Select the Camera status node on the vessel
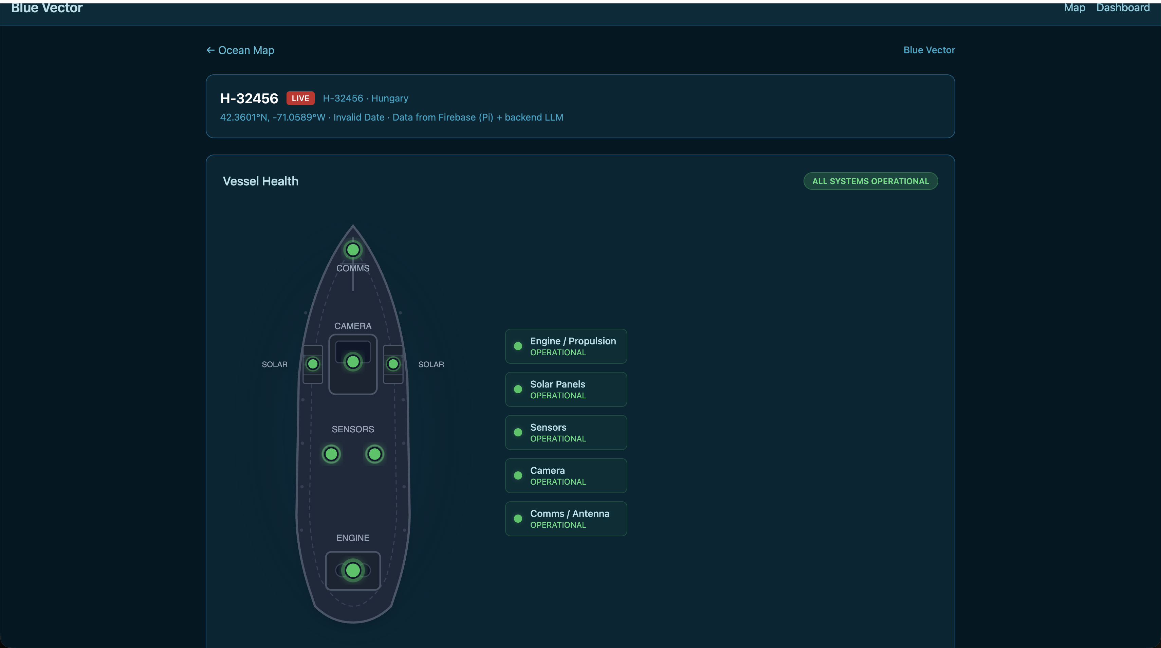1161x648 pixels. tap(352, 362)
